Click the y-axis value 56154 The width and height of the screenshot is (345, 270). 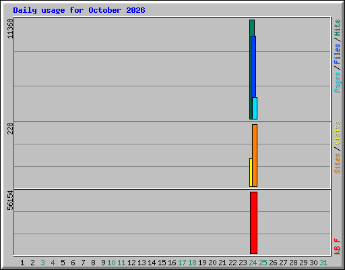pyautogui.click(x=10, y=200)
